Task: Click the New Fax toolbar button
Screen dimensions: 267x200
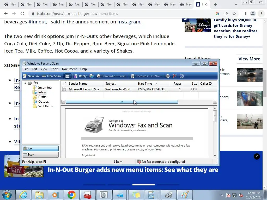Action: [x=31, y=76]
